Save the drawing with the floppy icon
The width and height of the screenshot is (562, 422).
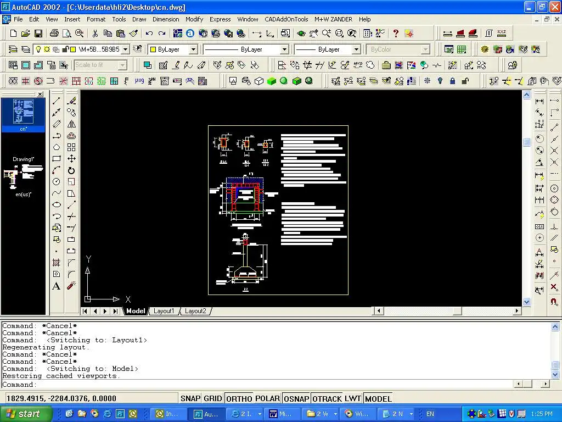[x=38, y=34]
